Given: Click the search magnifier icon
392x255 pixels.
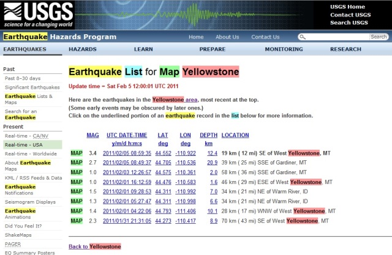Looking at the screenshot, I should tap(302, 37).
